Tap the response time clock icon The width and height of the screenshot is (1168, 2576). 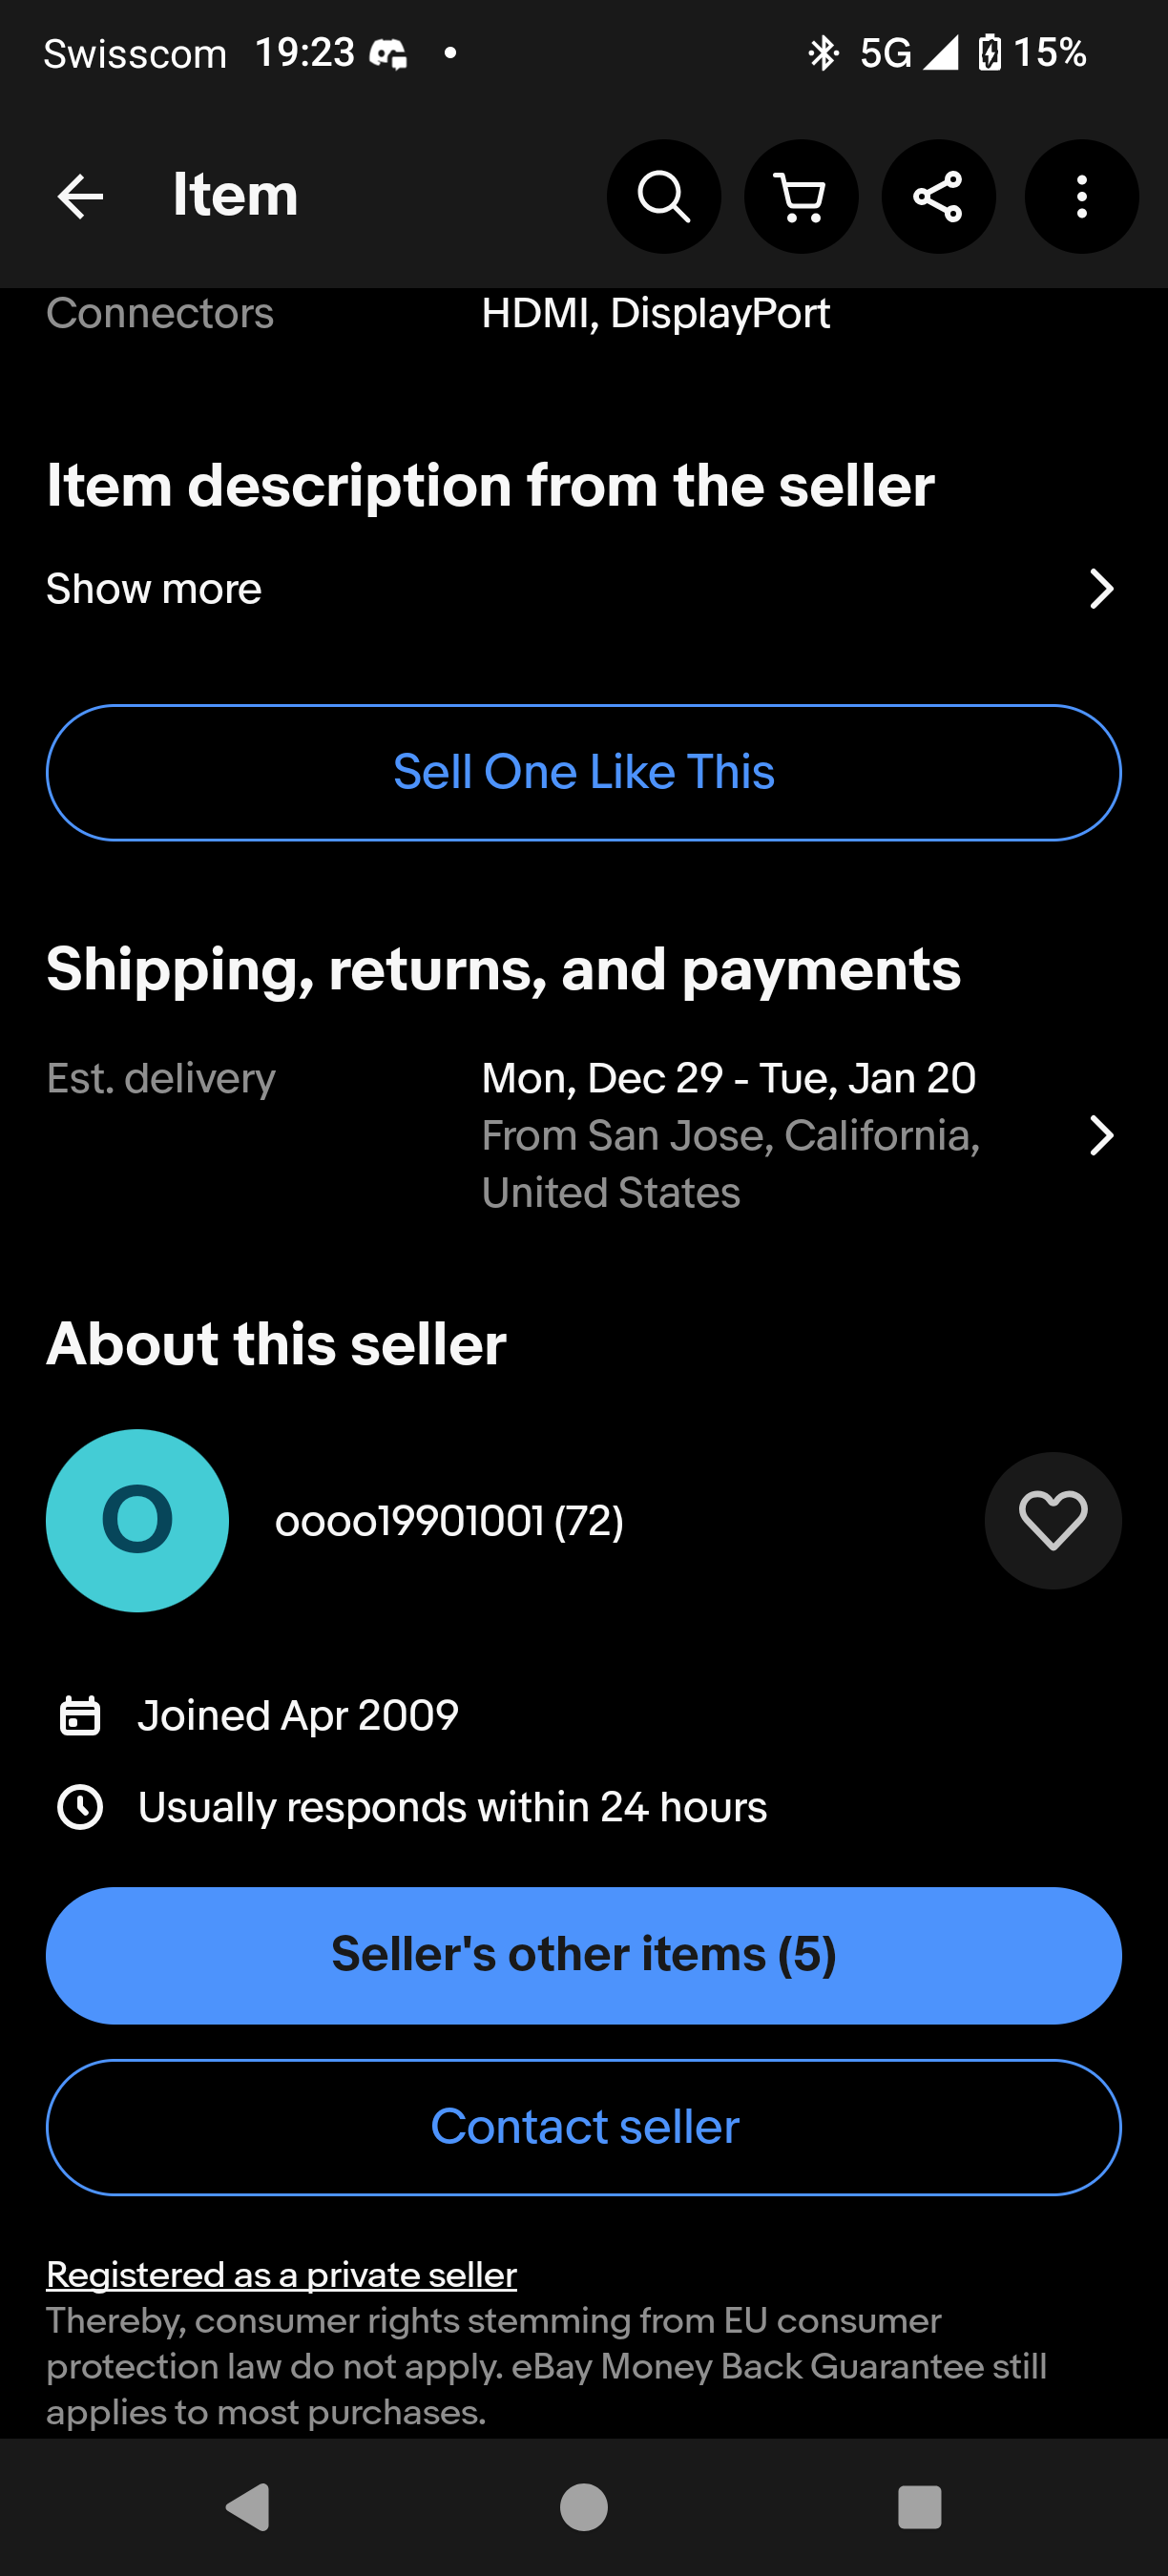pyautogui.click(x=80, y=1807)
